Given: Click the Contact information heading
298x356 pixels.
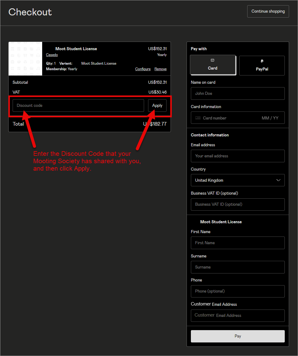Looking at the screenshot, I should (x=210, y=135).
